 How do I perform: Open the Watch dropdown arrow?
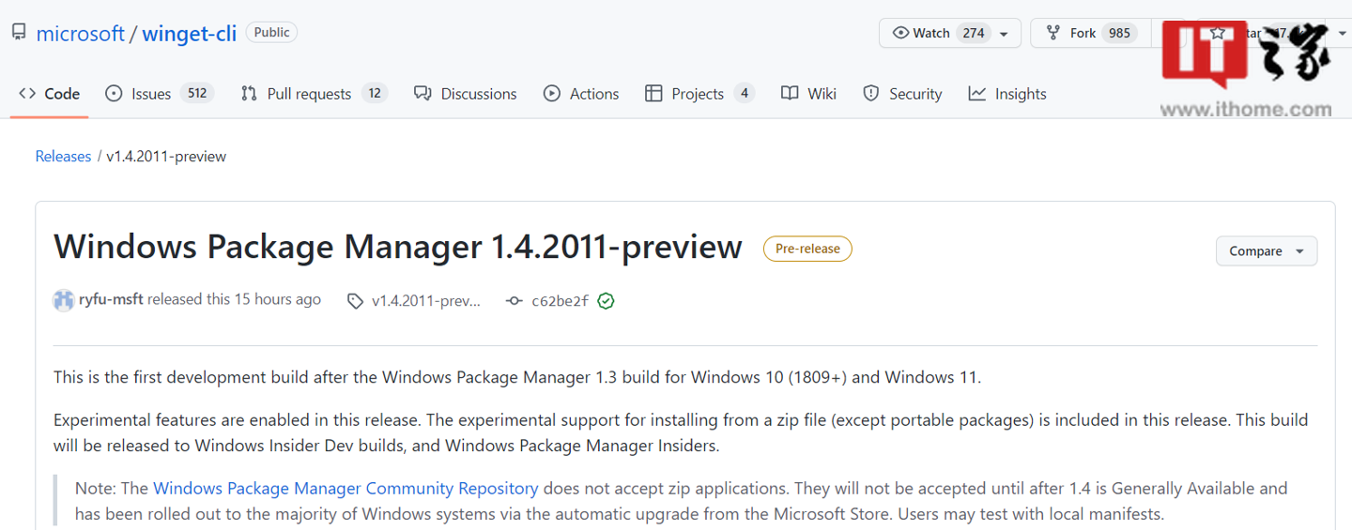tap(1004, 34)
